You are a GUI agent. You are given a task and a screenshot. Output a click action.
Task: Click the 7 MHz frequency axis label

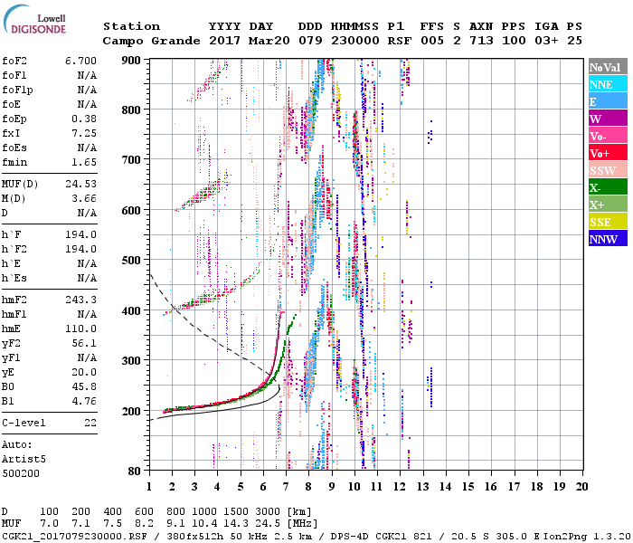(286, 487)
